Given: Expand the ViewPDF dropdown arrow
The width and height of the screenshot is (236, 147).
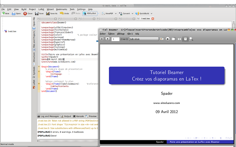Looking at the screenshot, I should click(x=116, y=13).
